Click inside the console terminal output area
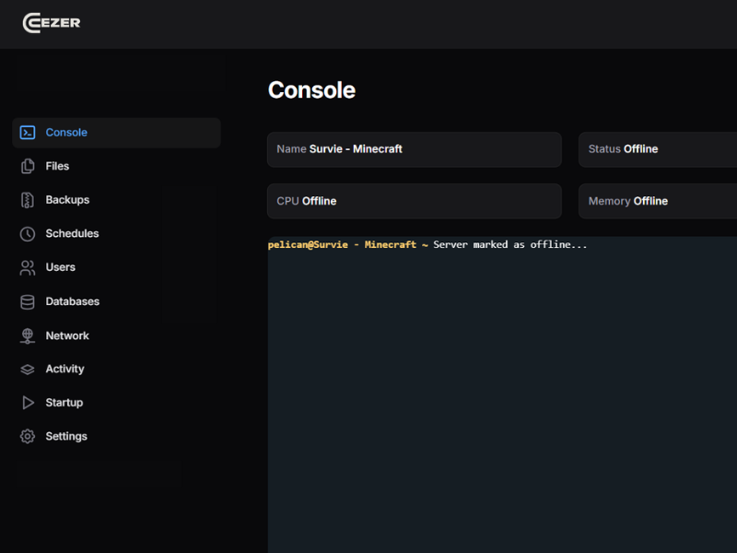 pyautogui.click(x=502, y=387)
